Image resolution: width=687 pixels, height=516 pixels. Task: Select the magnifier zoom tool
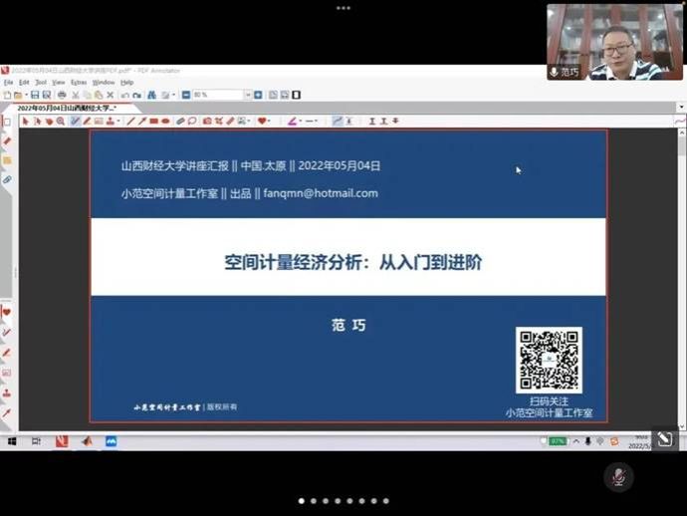(x=61, y=121)
